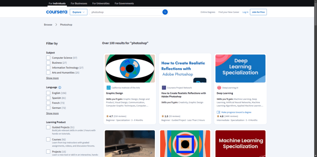Image resolution: width=317 pixels, height=157 pixels.
Task: Click the breadcrumb chevron after Browse
Action: pyautogui.click(x=56, y=24)
